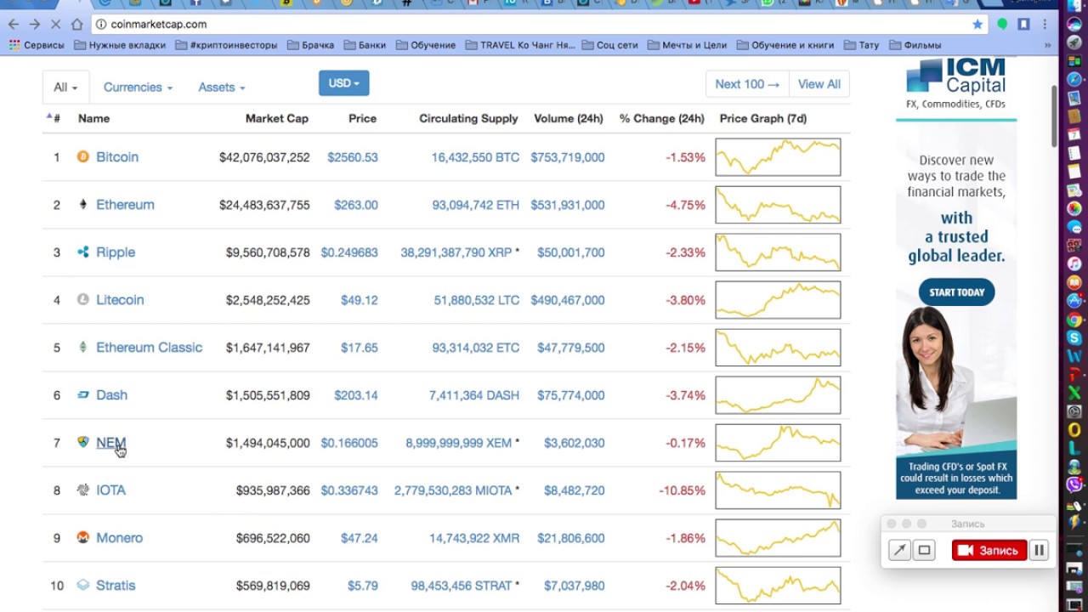Image resolution: width=1088 pixels, height=612 pixels.
Task: Open the Брачка bookmark folder
Action: pos(310,45)
